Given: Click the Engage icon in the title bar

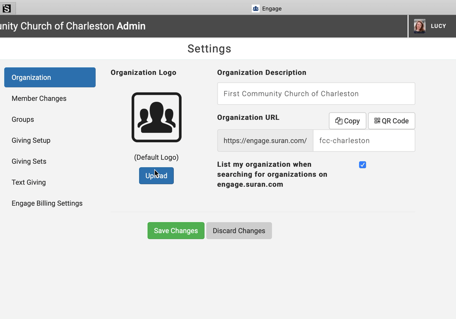Looking at the screenshot, I should click(x=256, y=8).
